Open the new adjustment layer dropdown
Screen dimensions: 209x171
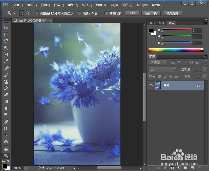(x=179, y=168)
